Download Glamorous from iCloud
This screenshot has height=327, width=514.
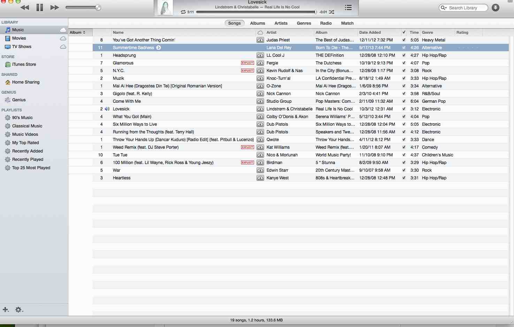click(x=260, y=63)
